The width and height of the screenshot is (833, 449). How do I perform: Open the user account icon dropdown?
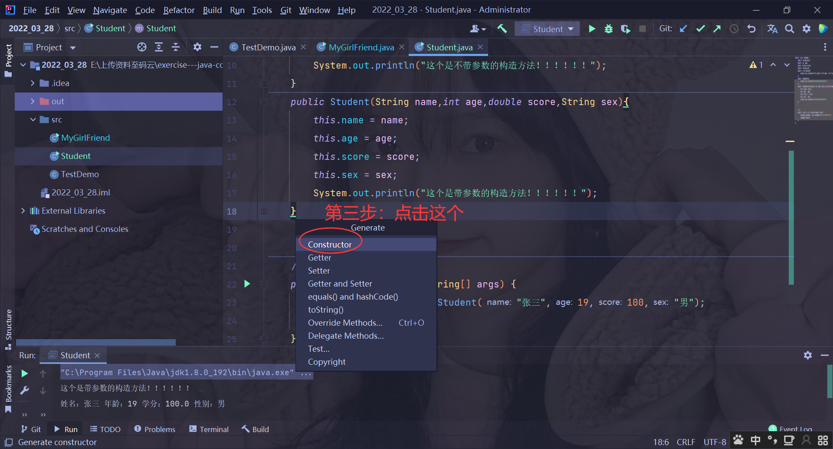[x=478, y=29]
